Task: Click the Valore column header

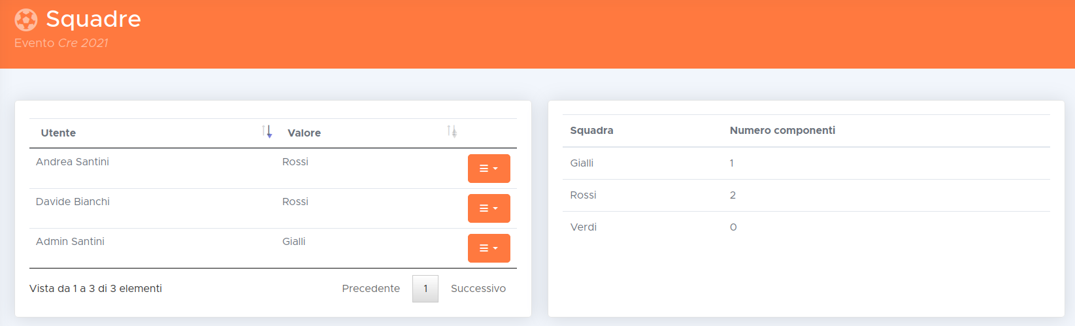Action: [x=304, y=133]
